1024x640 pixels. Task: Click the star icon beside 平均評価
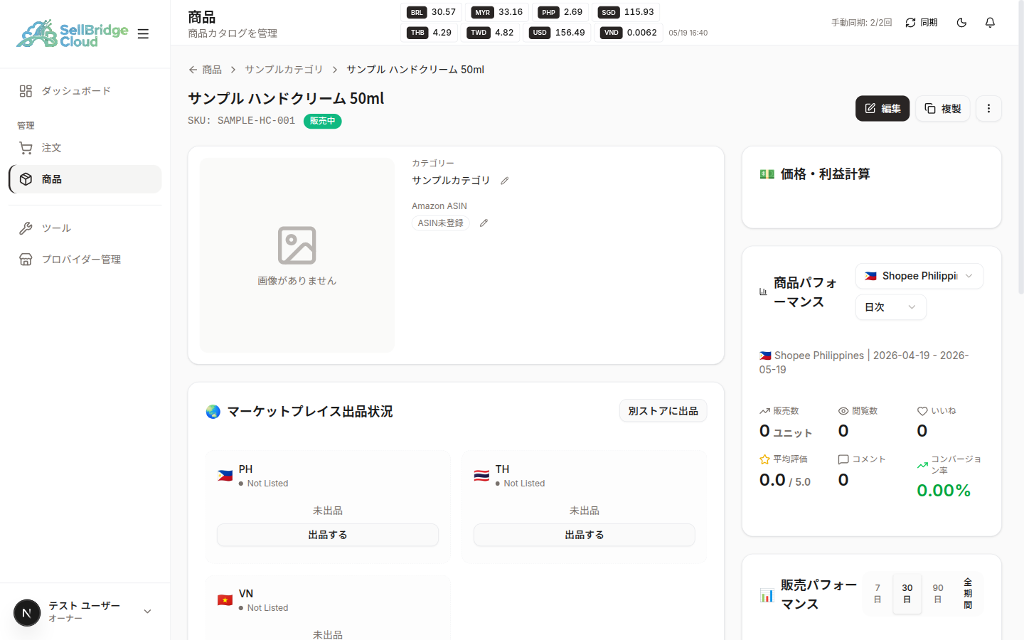point(764,459)
